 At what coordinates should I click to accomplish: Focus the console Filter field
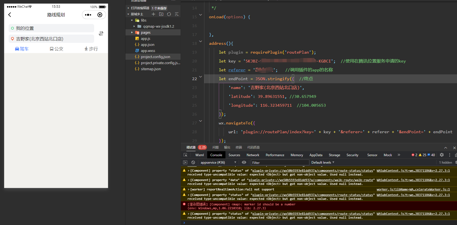(280, 163)
